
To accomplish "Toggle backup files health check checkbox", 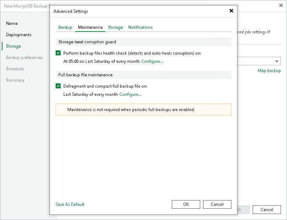I will tap(58, 53).
